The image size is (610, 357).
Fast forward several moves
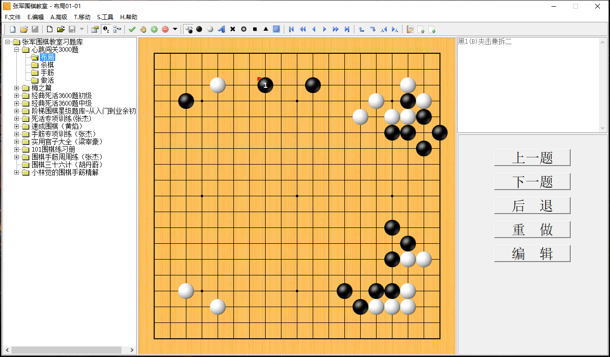336,29
